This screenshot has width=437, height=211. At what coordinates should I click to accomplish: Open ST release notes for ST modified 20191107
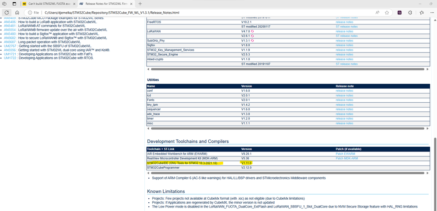[346, 64]
